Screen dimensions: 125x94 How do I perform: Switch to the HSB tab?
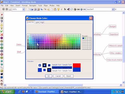click(37, 22)
